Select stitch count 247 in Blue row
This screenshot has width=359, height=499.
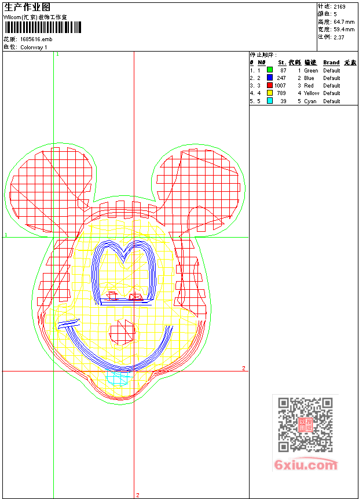tap(281, 78)
